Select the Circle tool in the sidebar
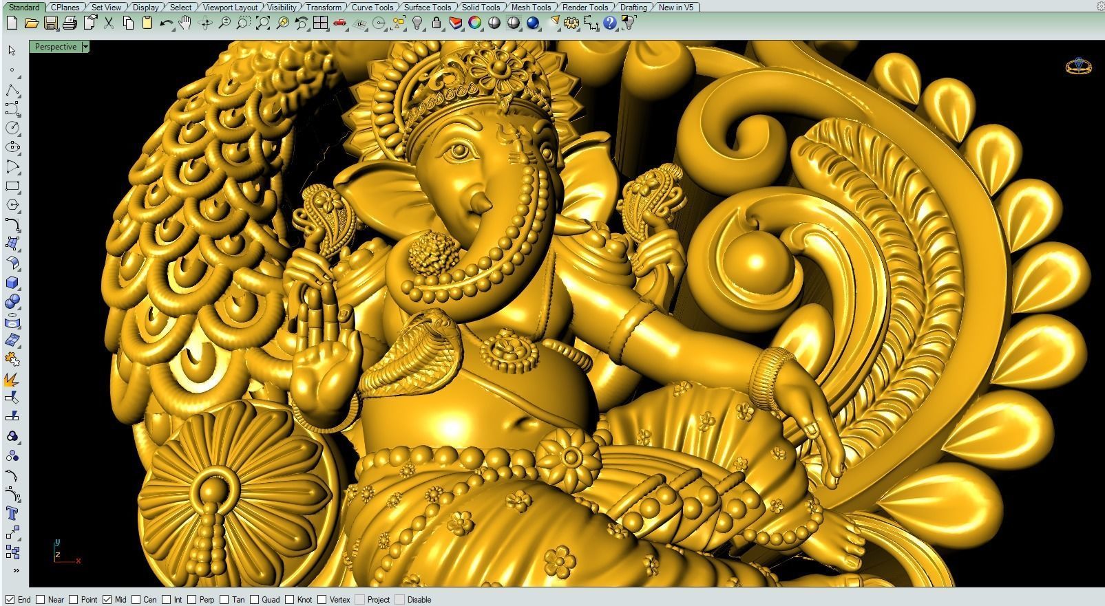 (x=12, y=128)
